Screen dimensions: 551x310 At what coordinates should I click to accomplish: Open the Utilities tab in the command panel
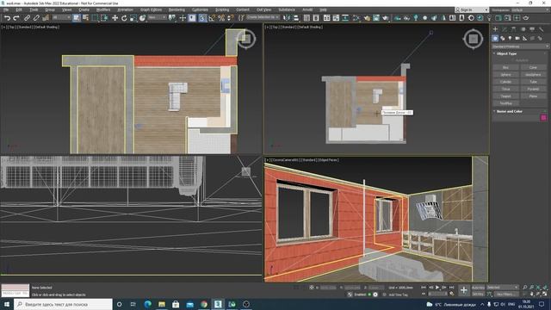click(542, 29)
